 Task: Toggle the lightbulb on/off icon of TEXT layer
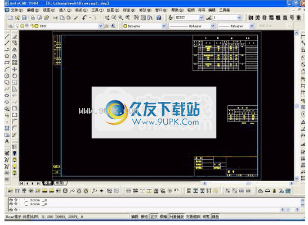tap(17, 26)
